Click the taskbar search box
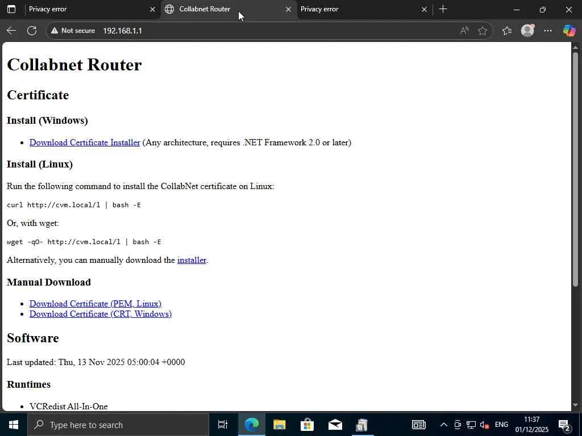 pyautogui.click(x=118, y=425)
